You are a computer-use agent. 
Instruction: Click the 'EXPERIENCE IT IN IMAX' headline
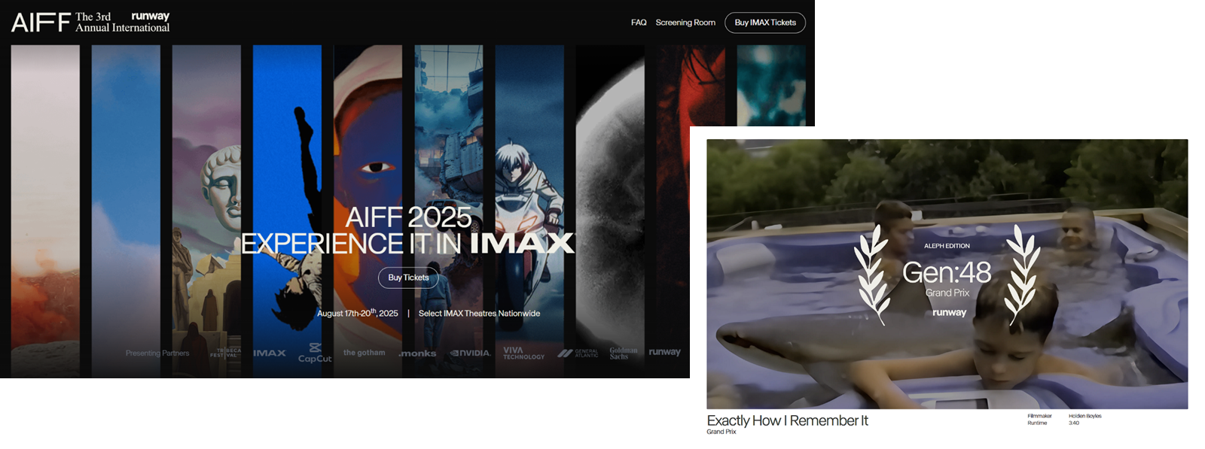[407, 244]
